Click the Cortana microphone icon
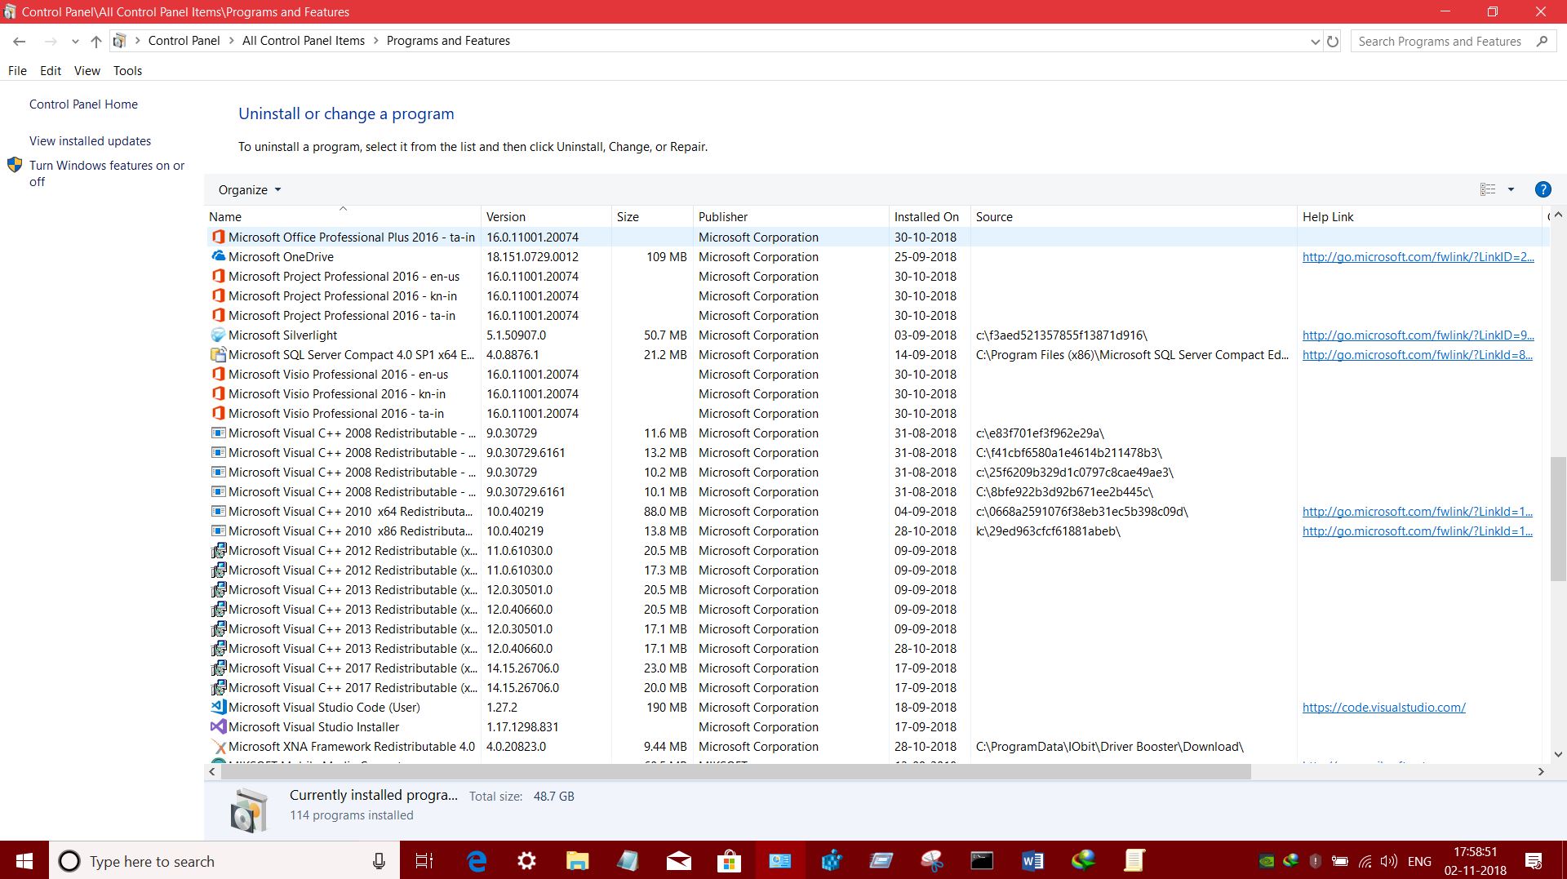 [379, 861]
